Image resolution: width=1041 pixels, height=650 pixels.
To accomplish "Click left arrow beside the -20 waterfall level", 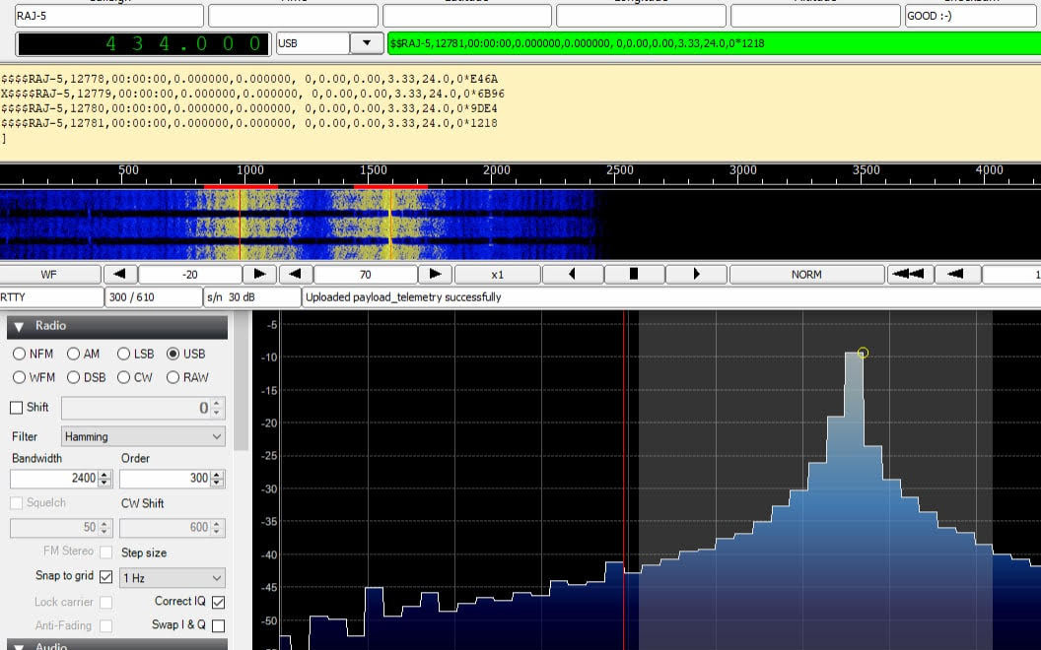I will point(120,274).
